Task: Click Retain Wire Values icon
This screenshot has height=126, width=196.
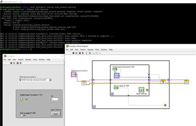Action: pyautogui.click(x=90, y=53)
